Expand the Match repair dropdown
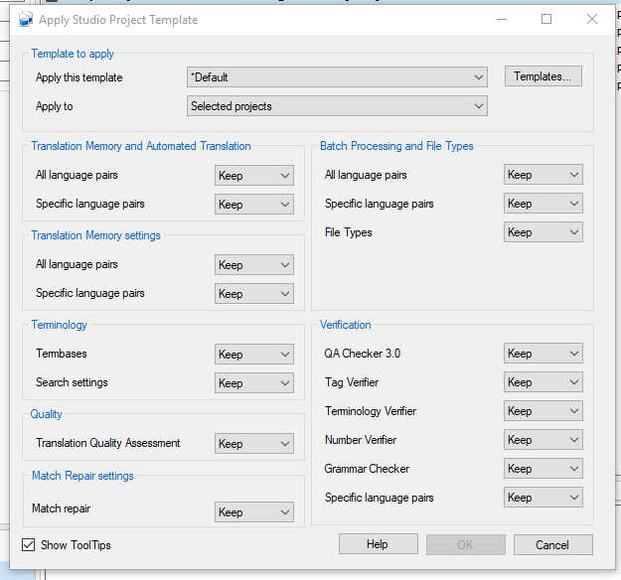This screenshot has height=580, width=621. 254,512
